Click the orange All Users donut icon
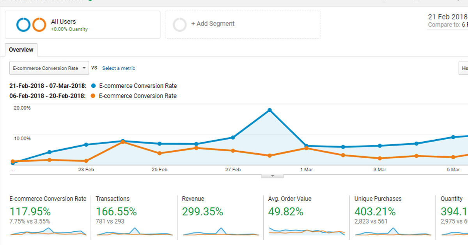468x245 pixels. [x=39, y=25]
